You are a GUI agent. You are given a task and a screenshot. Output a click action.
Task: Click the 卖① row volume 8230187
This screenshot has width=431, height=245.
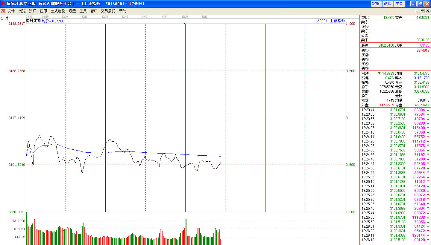click(422, 40)
